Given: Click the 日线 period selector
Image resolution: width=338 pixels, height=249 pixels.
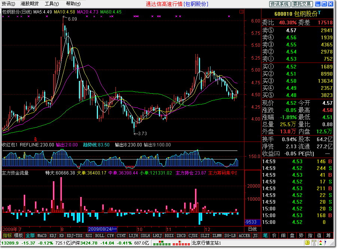Looking at the screenshot, I should tap(252, 229).
